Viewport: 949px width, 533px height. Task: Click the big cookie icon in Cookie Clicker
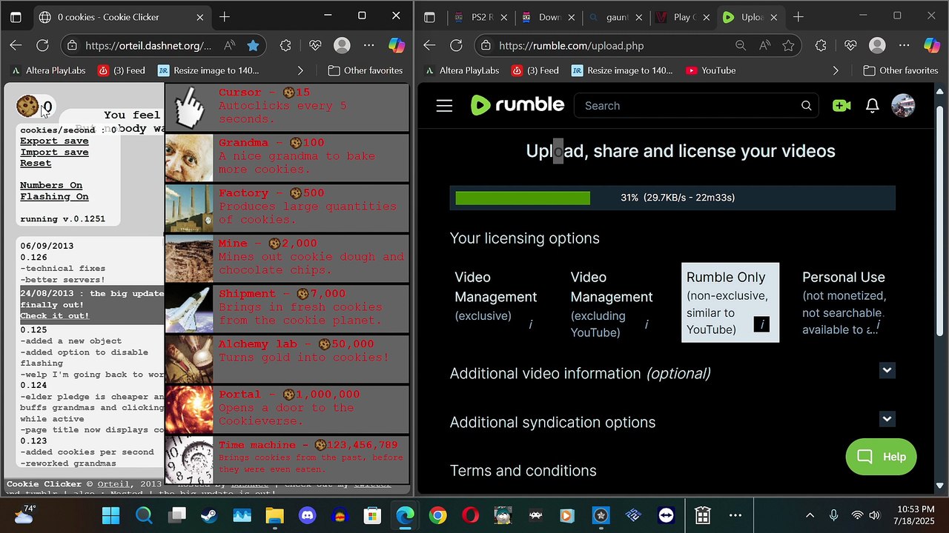pos(27,106)
